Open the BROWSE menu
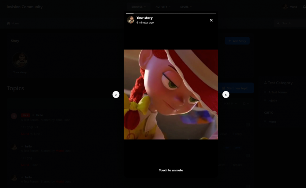The width and height of the screenshot is (306, 188). click(x=138, y=7)
